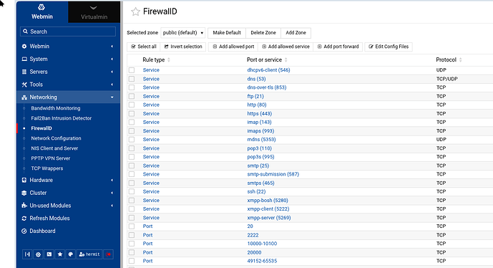Image resolution: width=493 pixels, height=268 pixels.
Task: Sort table by Protocol arrows
Action: click(460, 60)
